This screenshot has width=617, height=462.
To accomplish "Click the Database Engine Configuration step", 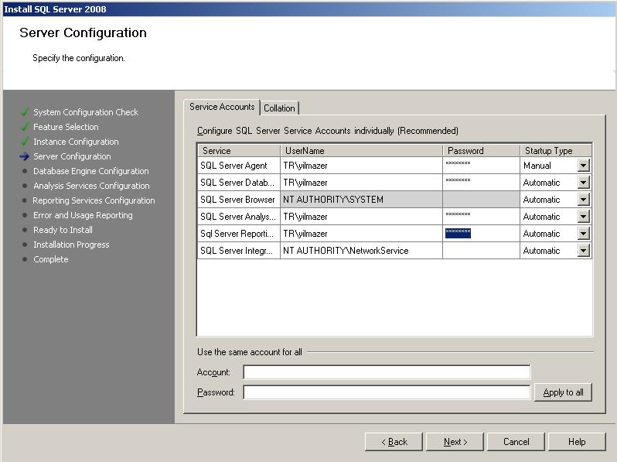I will [x=91, y=171].
